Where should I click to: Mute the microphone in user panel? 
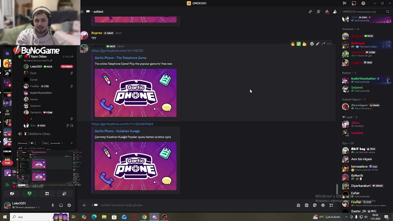(x=53, y=205)
